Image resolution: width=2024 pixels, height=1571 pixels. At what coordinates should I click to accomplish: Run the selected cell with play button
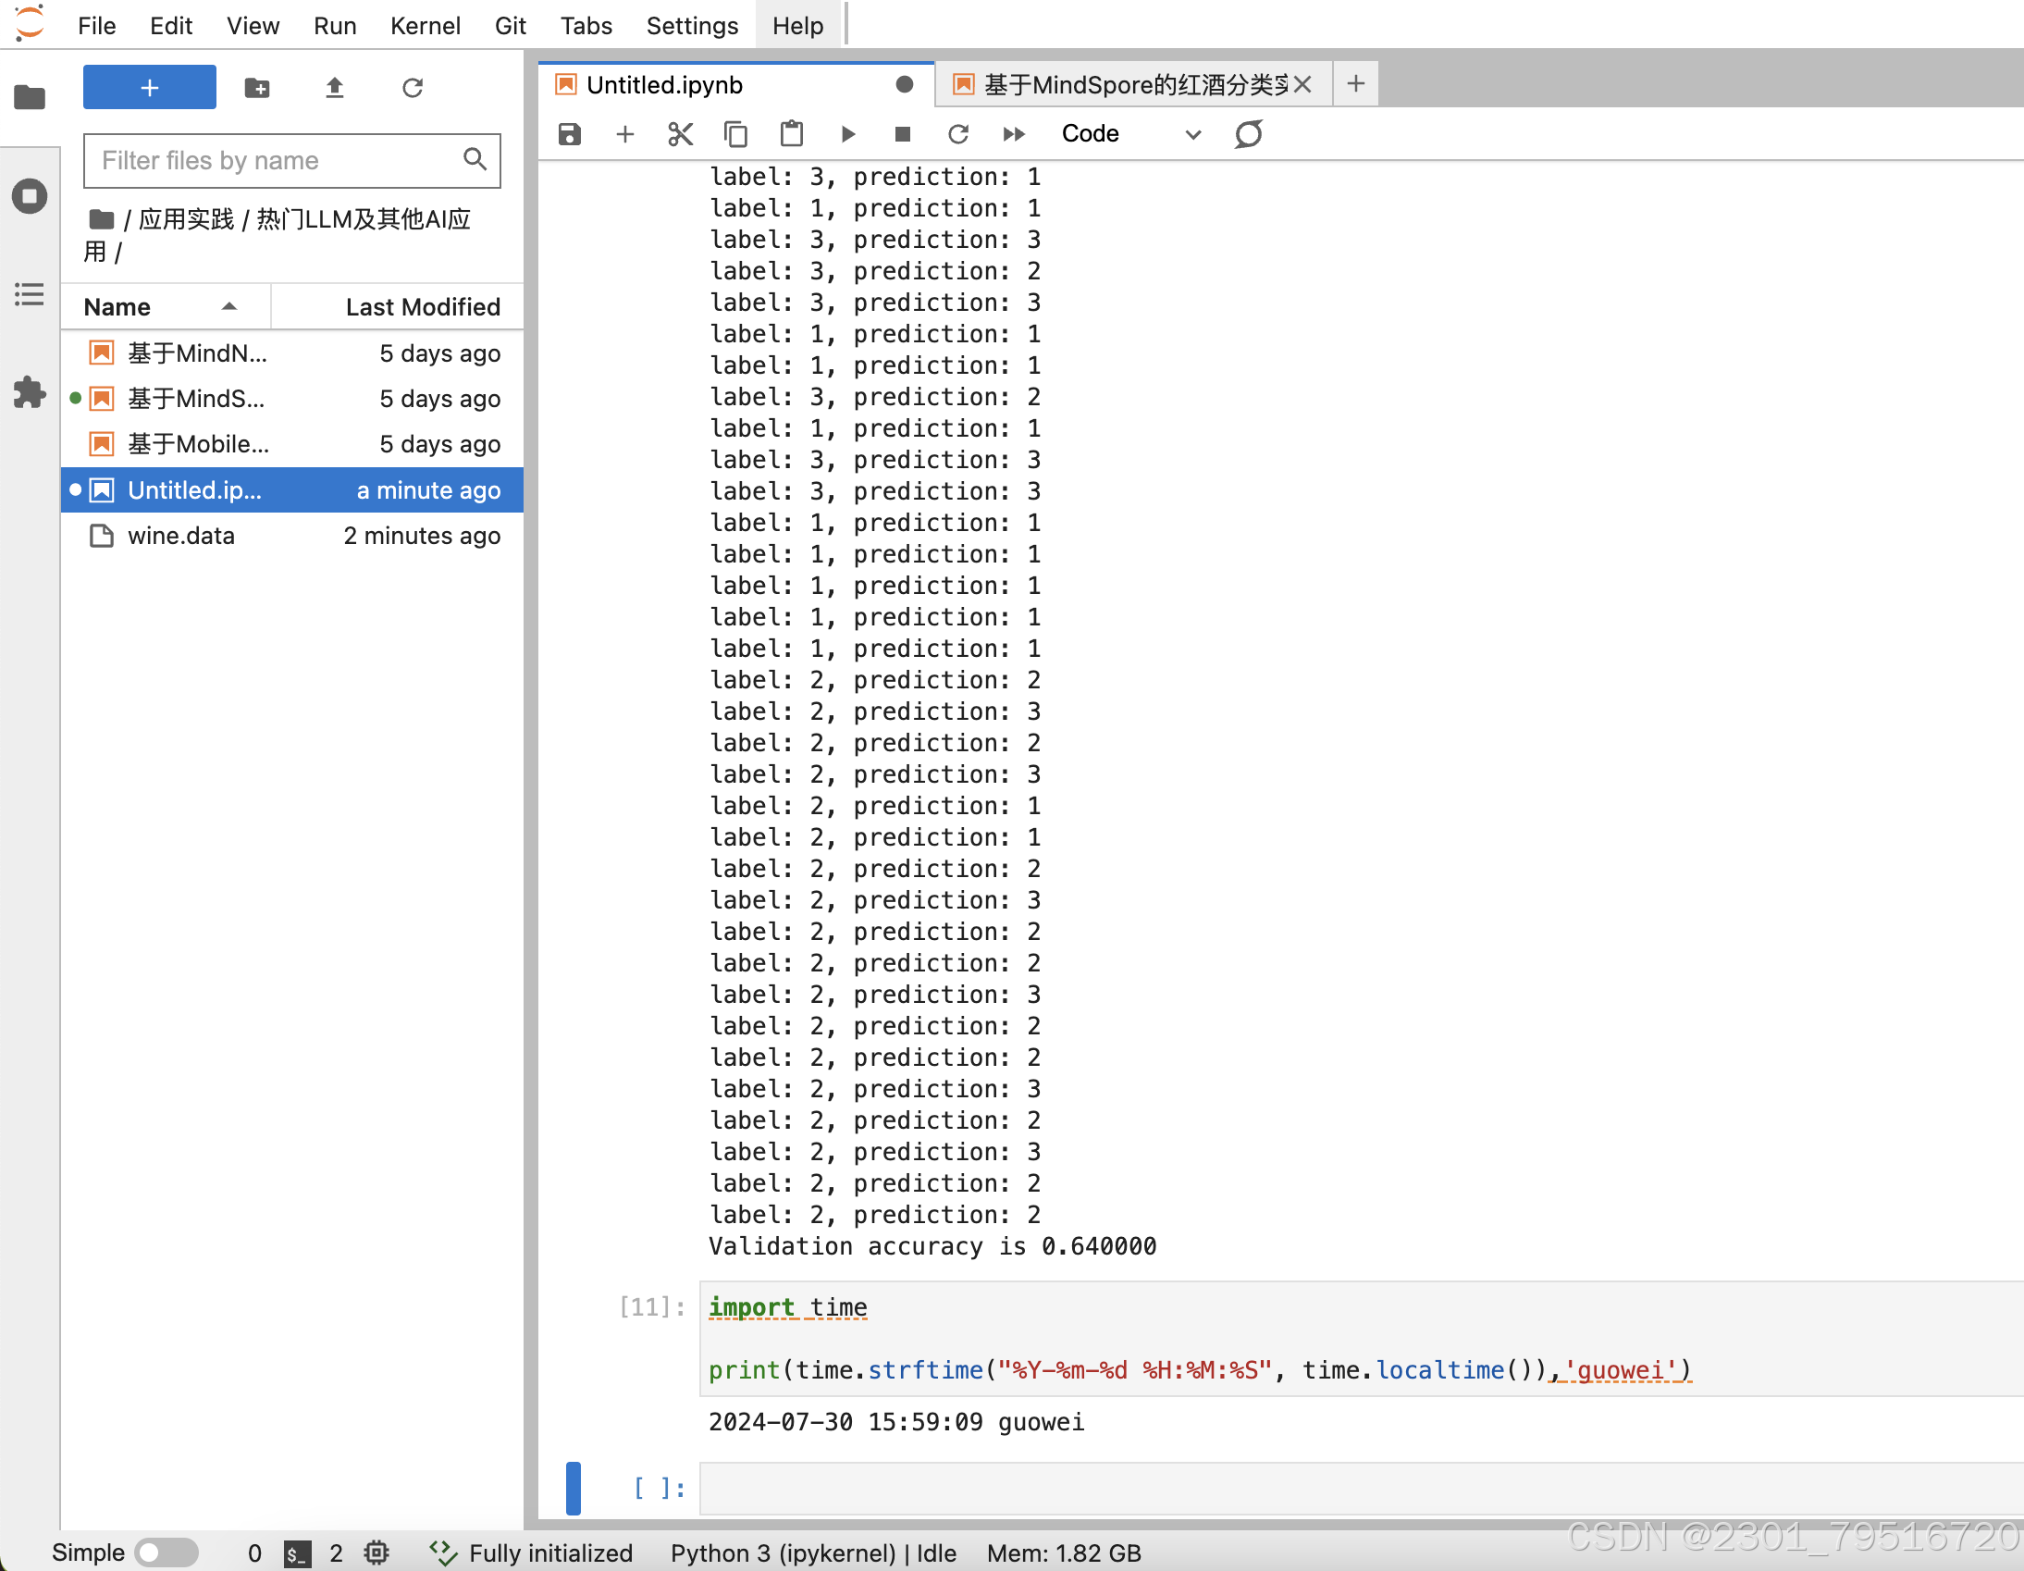pyautogui.click(x=847, y=134)
